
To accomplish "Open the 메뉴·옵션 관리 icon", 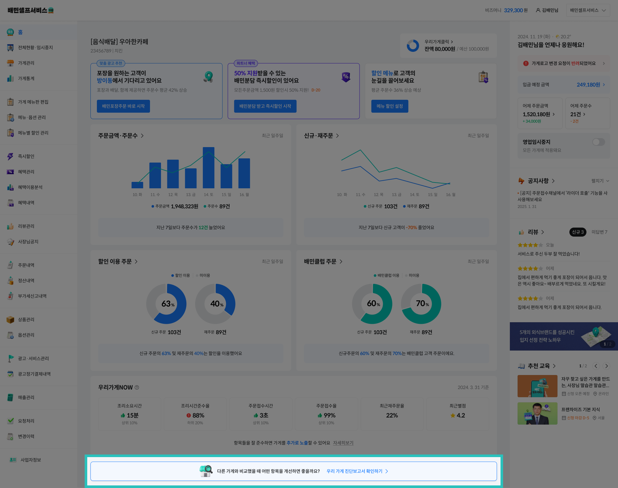I will [10, 117].
